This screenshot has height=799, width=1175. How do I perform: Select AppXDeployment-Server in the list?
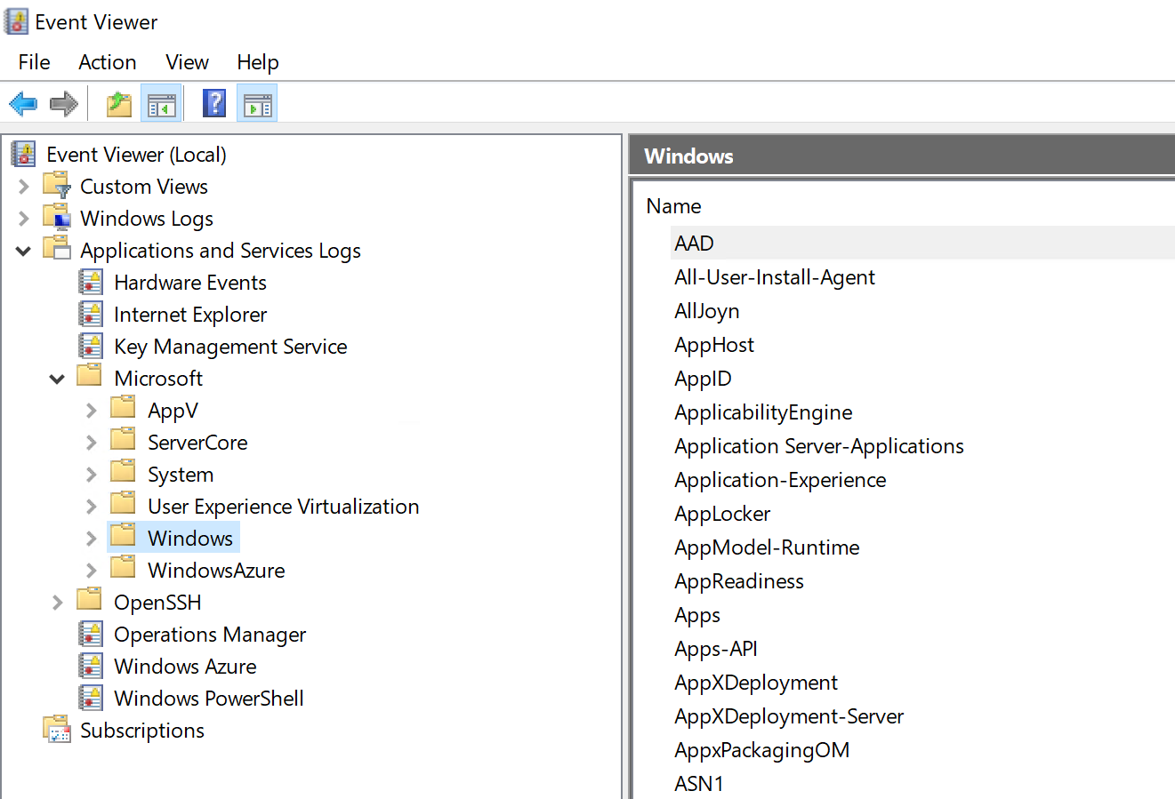pyautogui.click(x=789, y=716)
